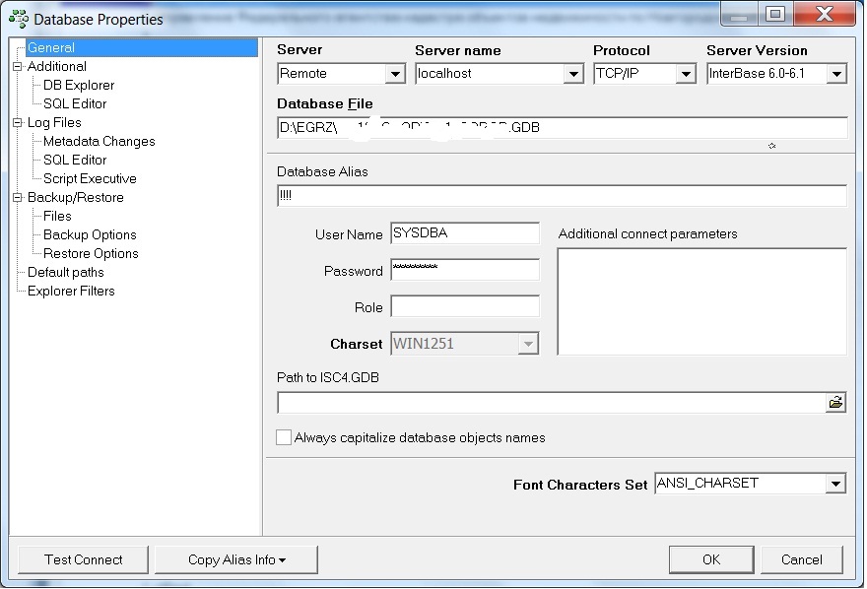Screen dimensions: 867x589
Task: Select Explorer Filters in the tree
Action: click(x=71, y=291)
